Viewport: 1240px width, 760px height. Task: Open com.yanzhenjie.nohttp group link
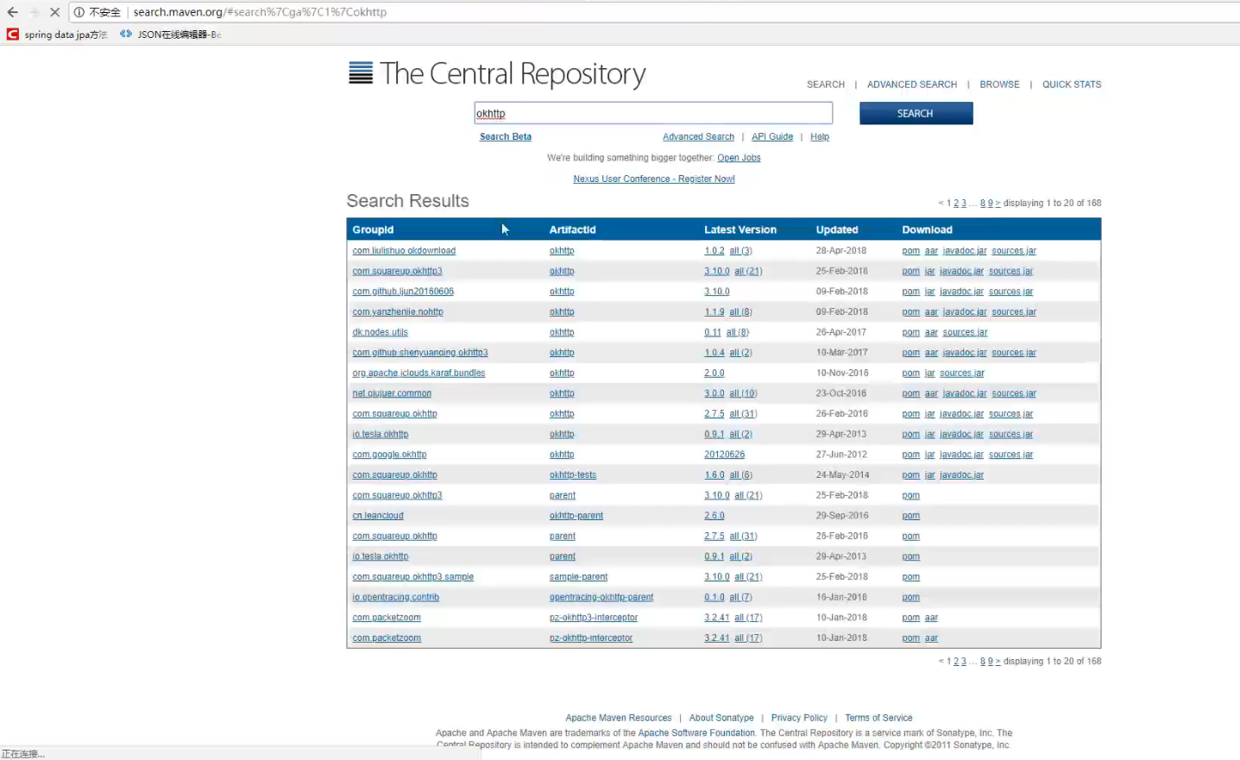[x=398, y=312]
